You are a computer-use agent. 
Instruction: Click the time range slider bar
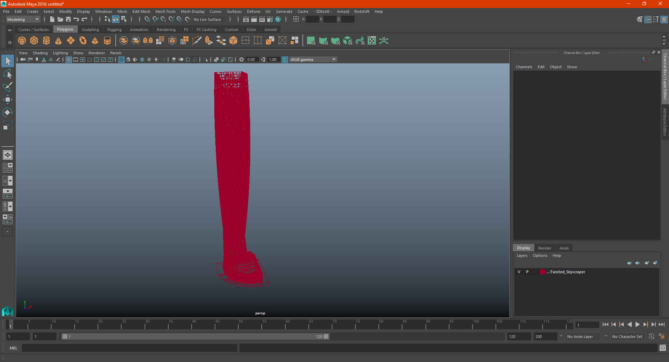195,337
